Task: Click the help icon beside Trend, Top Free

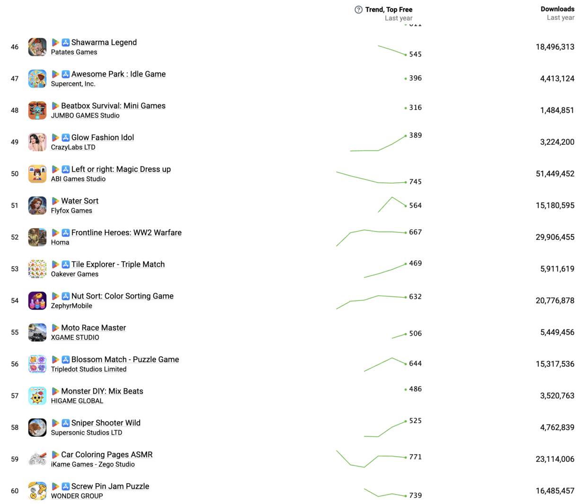Action: point(358,9)
